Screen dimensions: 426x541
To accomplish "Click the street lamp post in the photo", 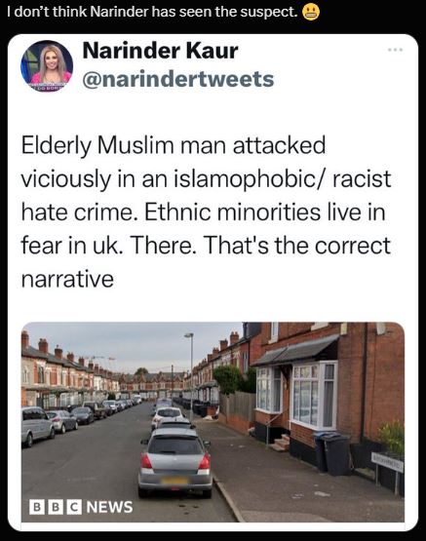I will (190, 376).
